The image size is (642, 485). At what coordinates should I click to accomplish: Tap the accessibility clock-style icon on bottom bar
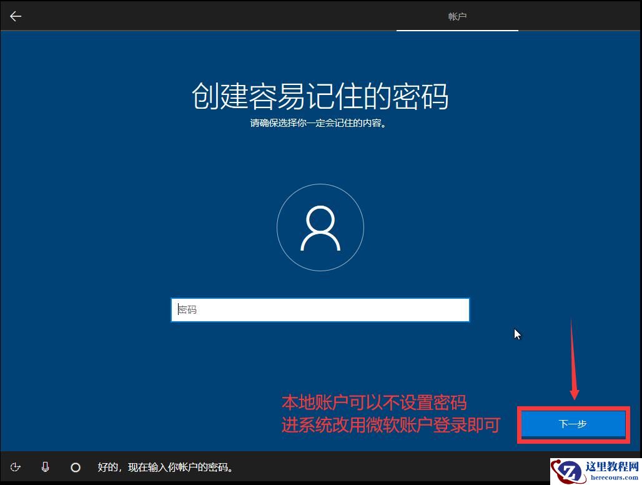click(x=15, y=467)
